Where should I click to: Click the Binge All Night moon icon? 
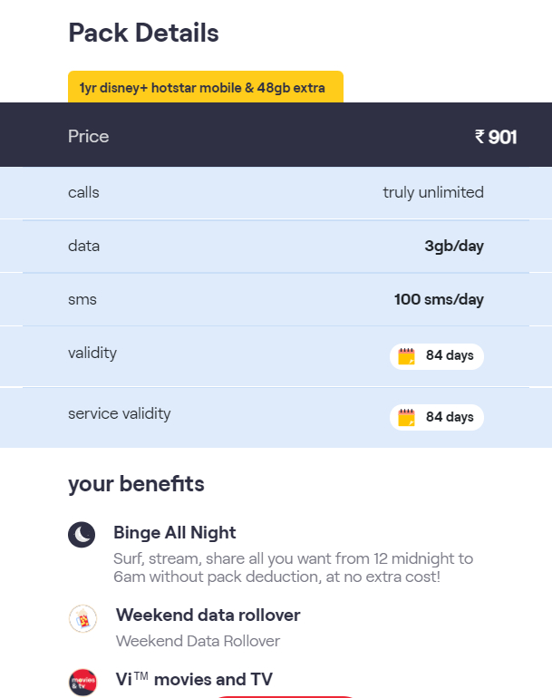pos(82,534)
